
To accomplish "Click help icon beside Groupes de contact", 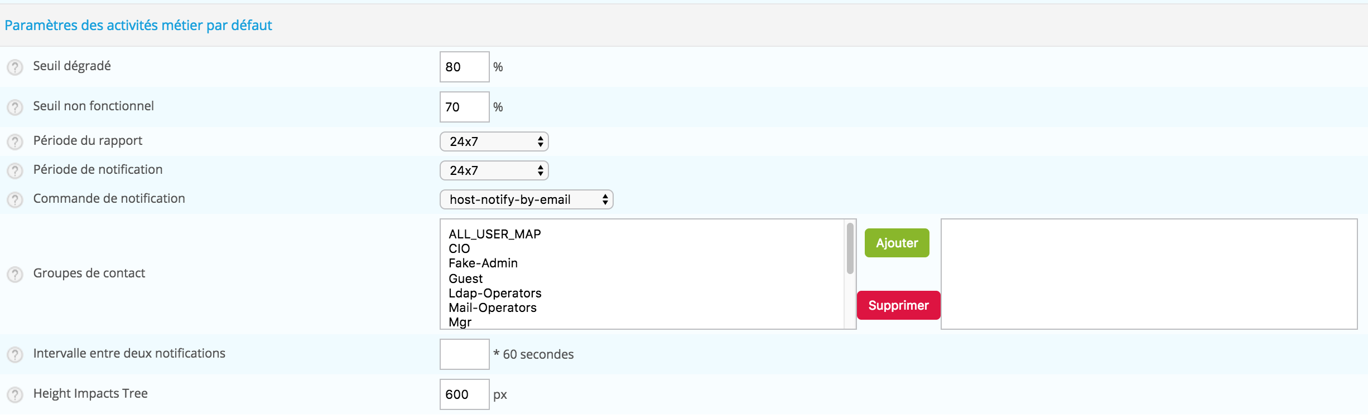I will (x=15, y=275).
